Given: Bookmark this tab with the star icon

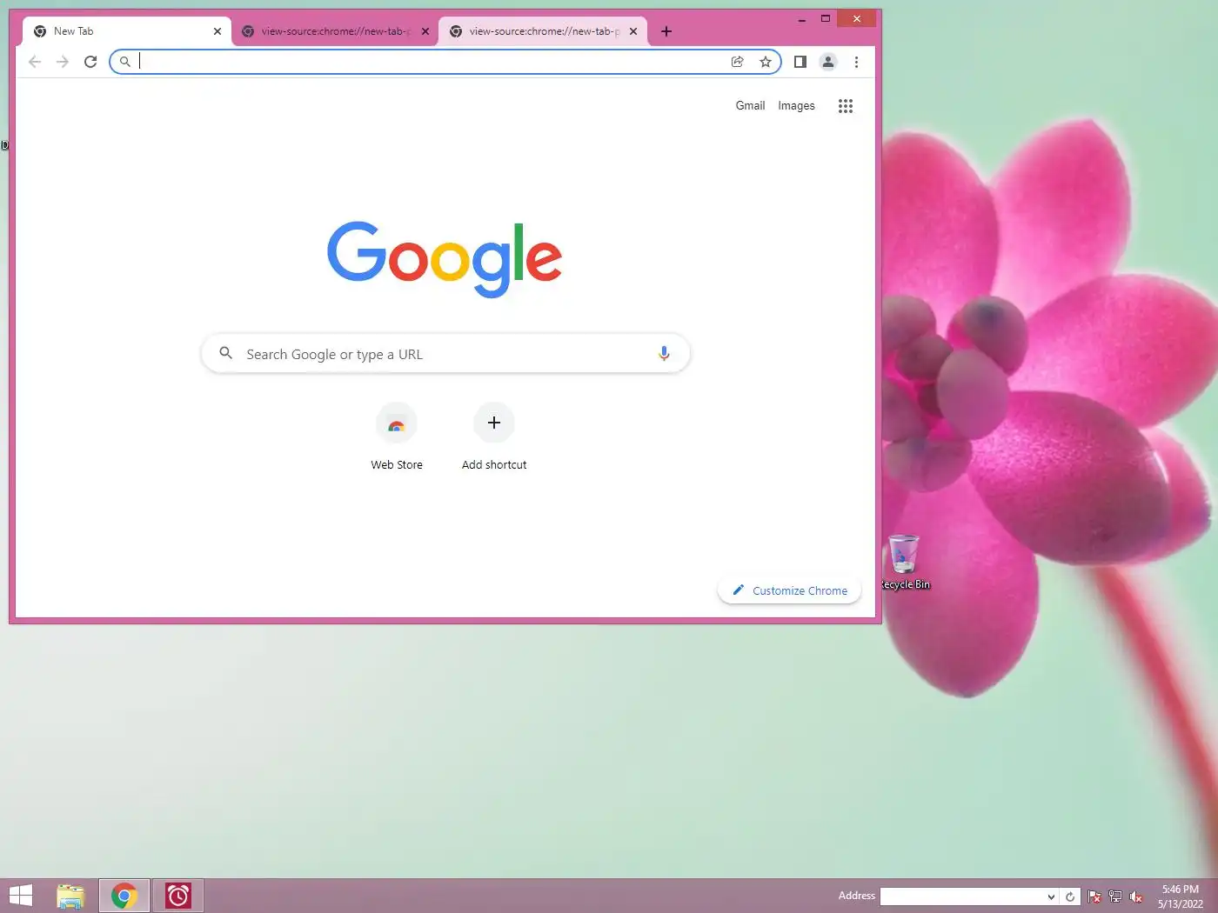Looking at the screenshot, I should [x=766, y=62].
